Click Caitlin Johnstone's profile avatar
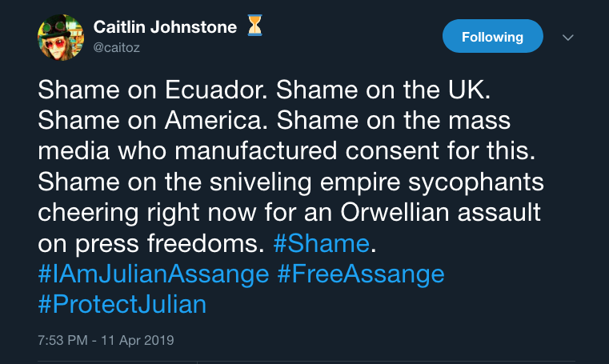Screen dimensions: 609x364 pos(60,36)
